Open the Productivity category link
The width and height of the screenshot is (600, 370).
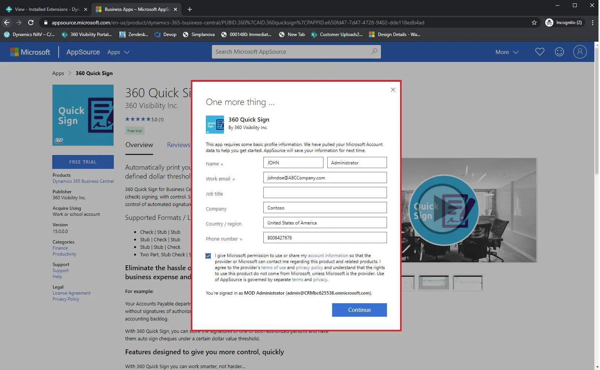[x=64, y=254]
